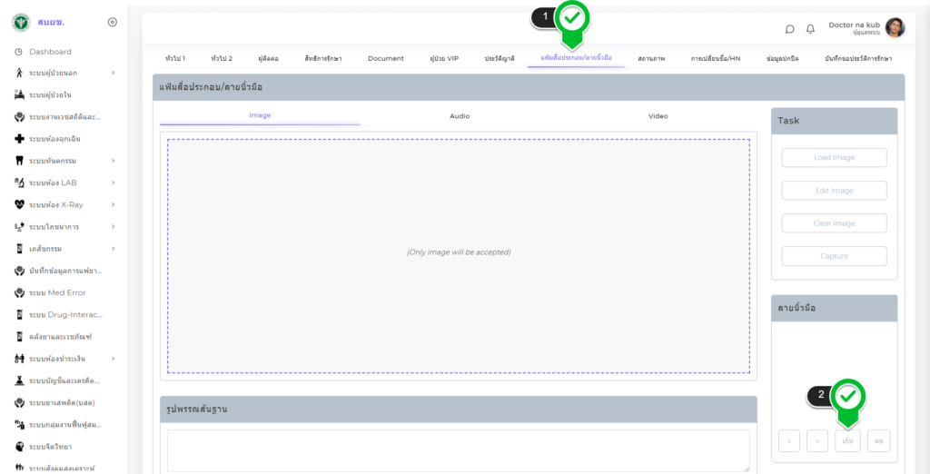The height and width of the screenshot is (474, 930).
Task: Click the emergency room cross icon
Action: (x=19, y=139)
